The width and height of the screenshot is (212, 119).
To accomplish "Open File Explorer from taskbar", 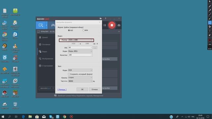I will click(x=30, y=117).
